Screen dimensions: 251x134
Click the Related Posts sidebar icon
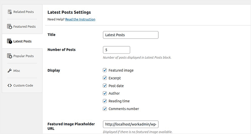click(x=10, y=12)
